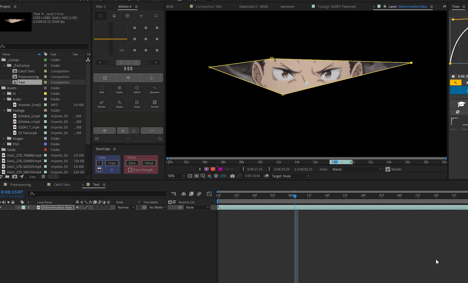Switch to the Composition Test viewer tab

coord(209,6)
